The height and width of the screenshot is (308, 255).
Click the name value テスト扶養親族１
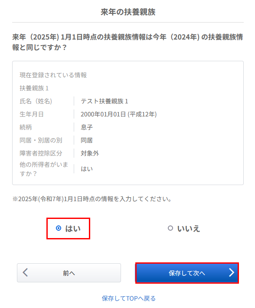click(105, 101)
